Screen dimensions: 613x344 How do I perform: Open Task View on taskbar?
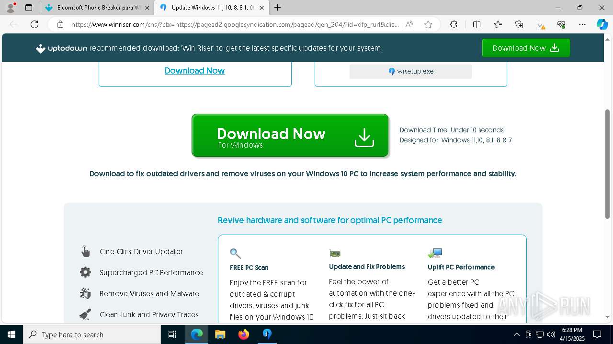tap(172, 334)
